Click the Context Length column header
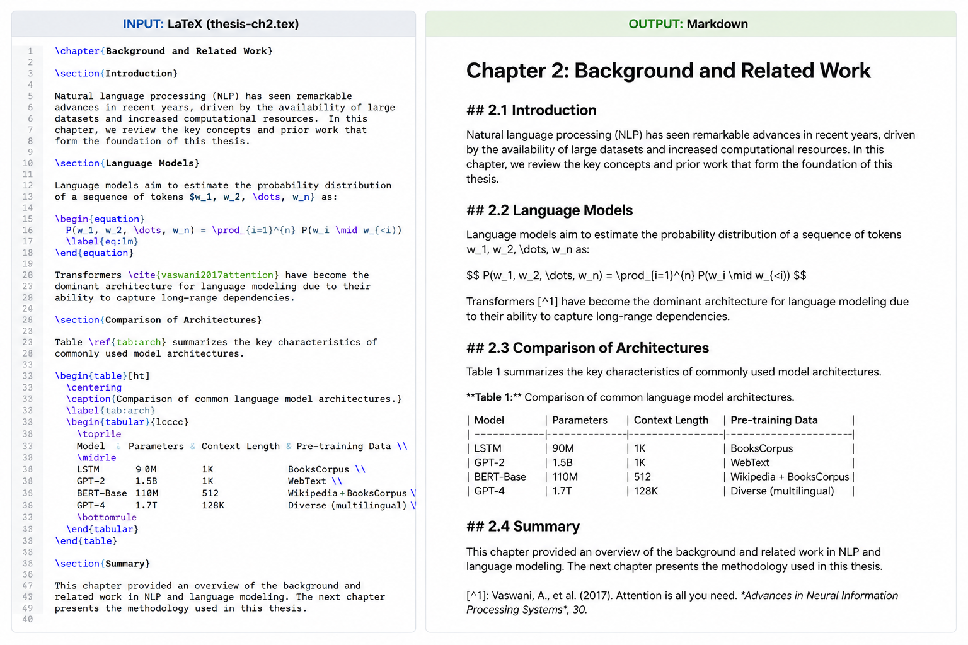Image resolution: width=968 pixels, height=645 pixels. pos(671,420)
